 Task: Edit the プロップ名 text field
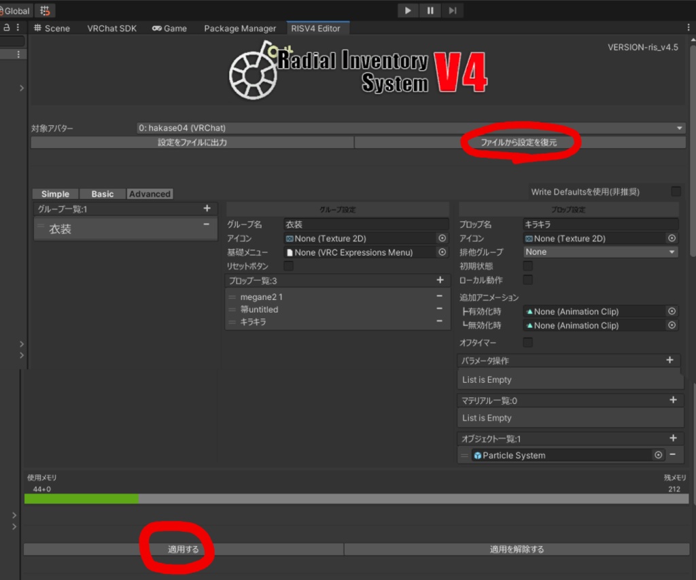(601, 224)
